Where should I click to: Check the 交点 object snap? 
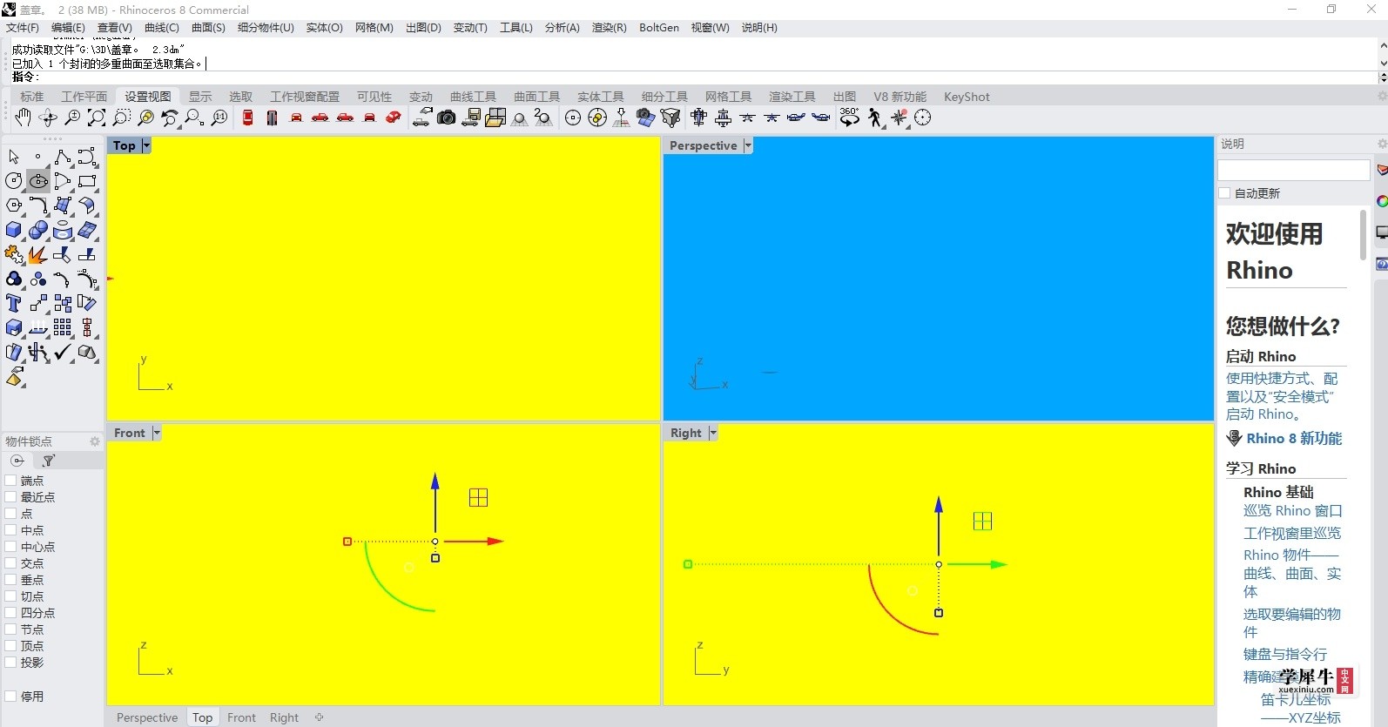(x=10, y=563)
